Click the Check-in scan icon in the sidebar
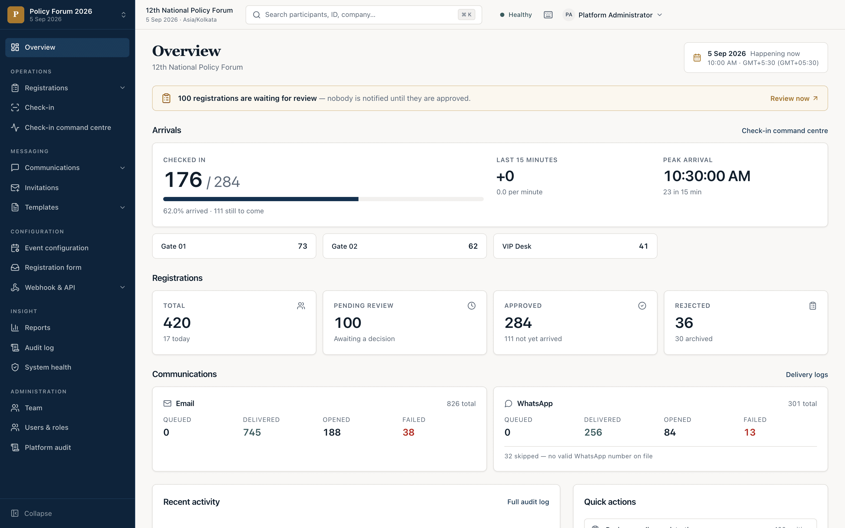Image resolution: width=845 pixels, height=528 pixels. click(x=15, y=107)
